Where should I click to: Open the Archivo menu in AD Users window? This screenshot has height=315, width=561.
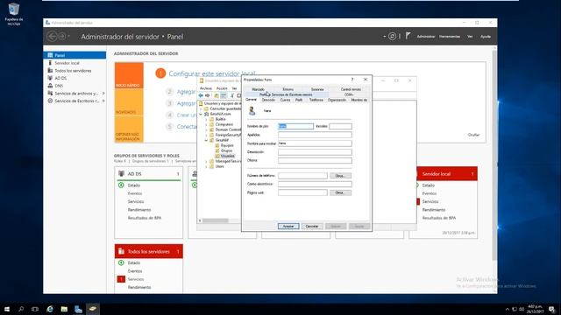(x=206, y=88)
